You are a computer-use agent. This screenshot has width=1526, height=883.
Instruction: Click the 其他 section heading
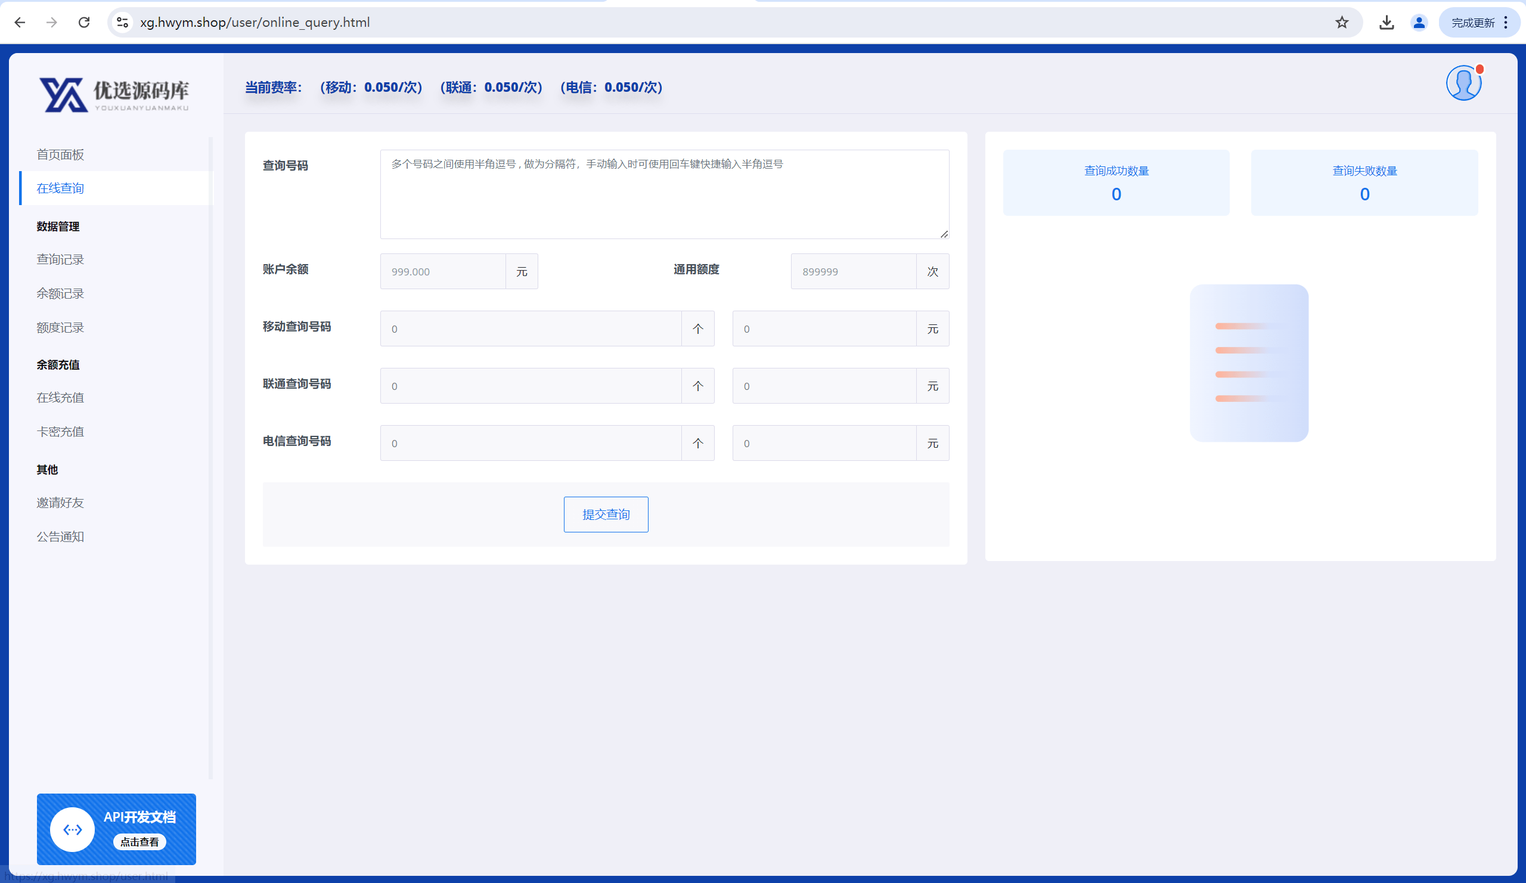point(47,469)
